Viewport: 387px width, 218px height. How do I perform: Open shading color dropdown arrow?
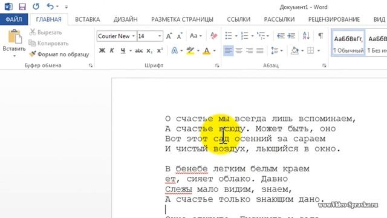pyautogui.click(x=302, y=51)
